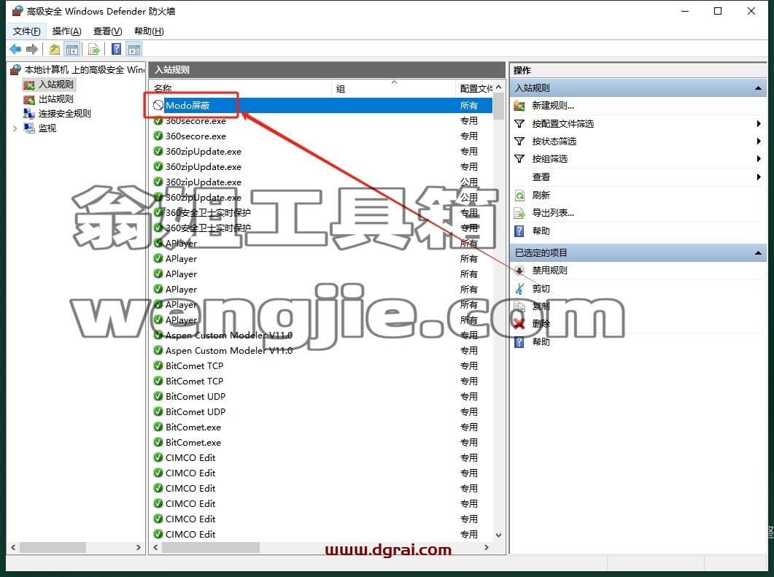Image resolution: width=774 pixels, height=577 pixels.
Task: Open the 查看(V) menu
Action: [x=108, y=31]
